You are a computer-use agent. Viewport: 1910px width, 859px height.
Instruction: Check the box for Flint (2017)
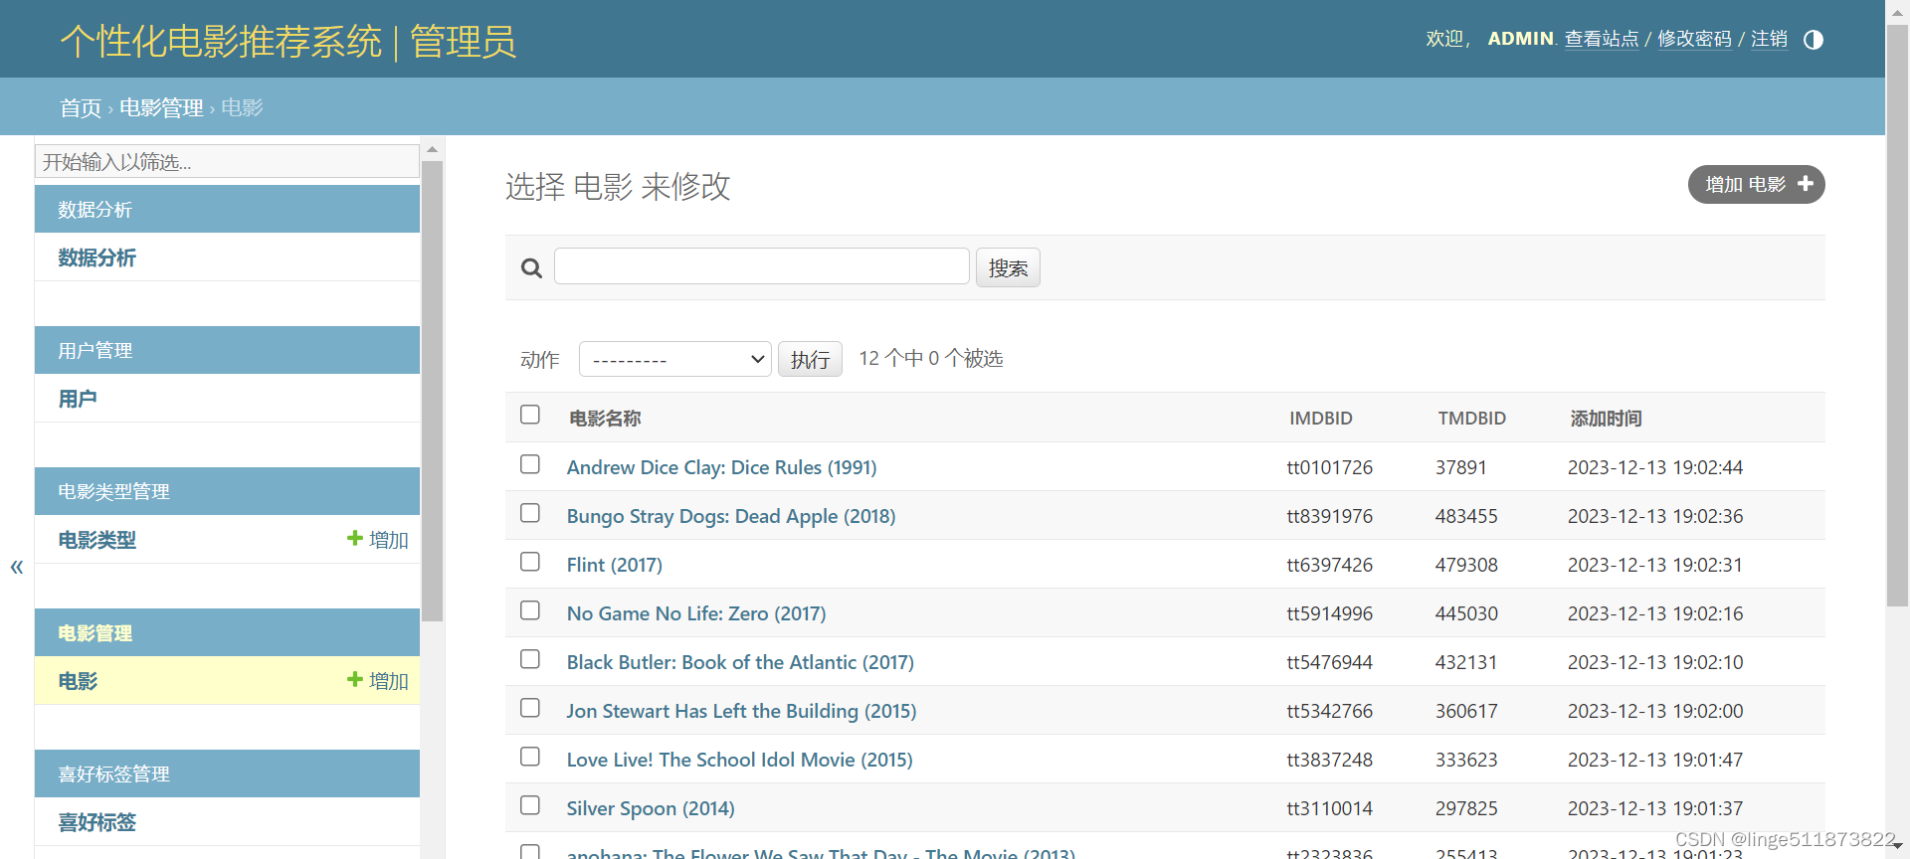click(530, 562)
